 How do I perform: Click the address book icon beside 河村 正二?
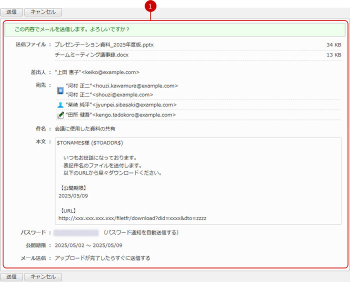60,90
